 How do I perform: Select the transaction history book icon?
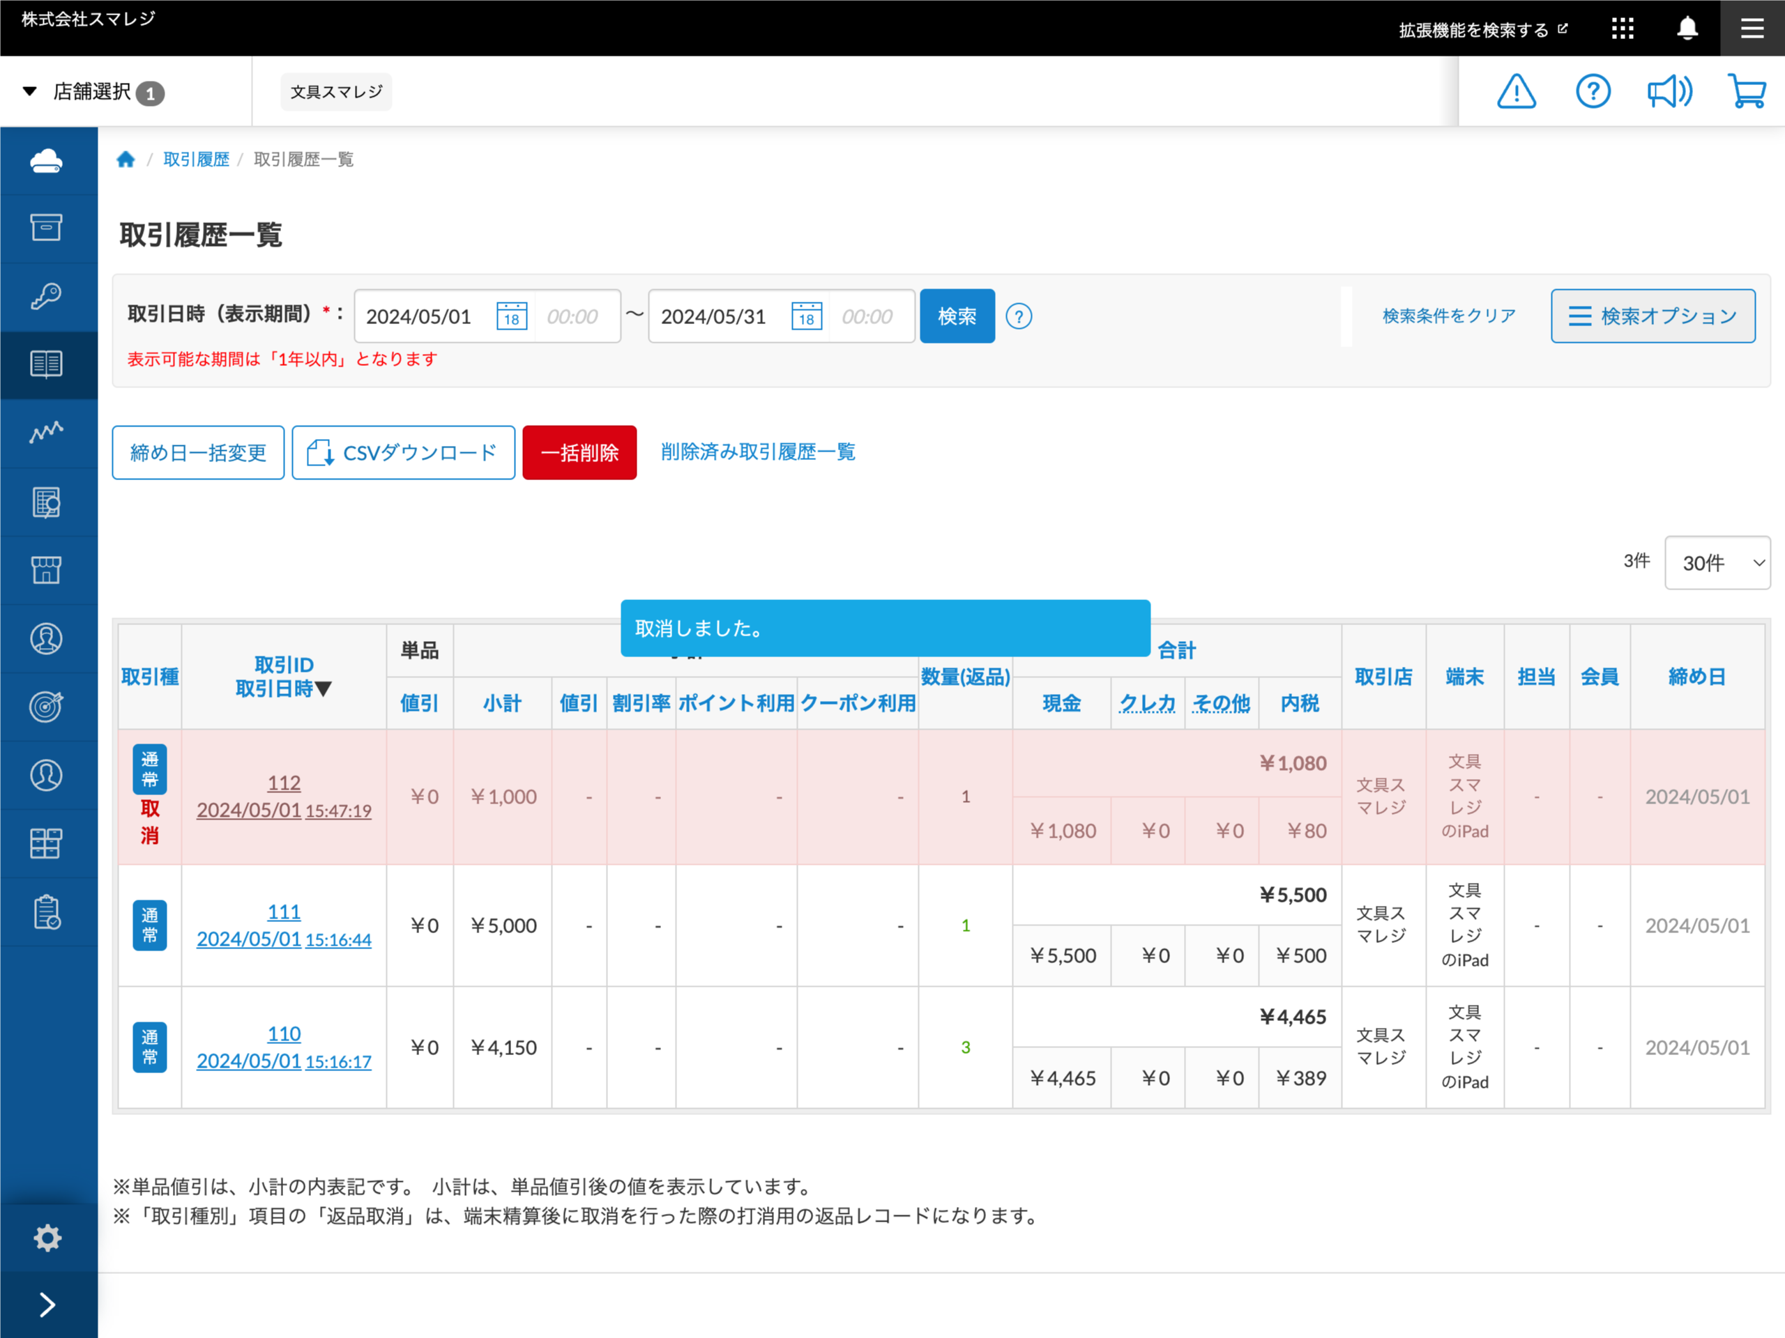[46, 364]
